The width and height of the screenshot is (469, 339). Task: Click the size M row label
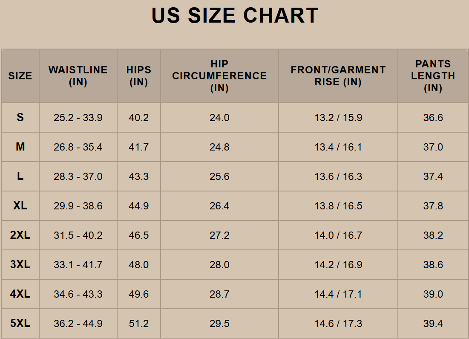20,147
